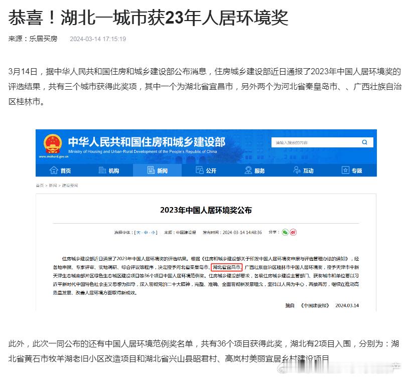Click the 来源：中国建设报 text

tap(180, 233)
